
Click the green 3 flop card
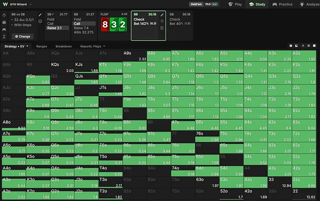click(x=114, y=25)
